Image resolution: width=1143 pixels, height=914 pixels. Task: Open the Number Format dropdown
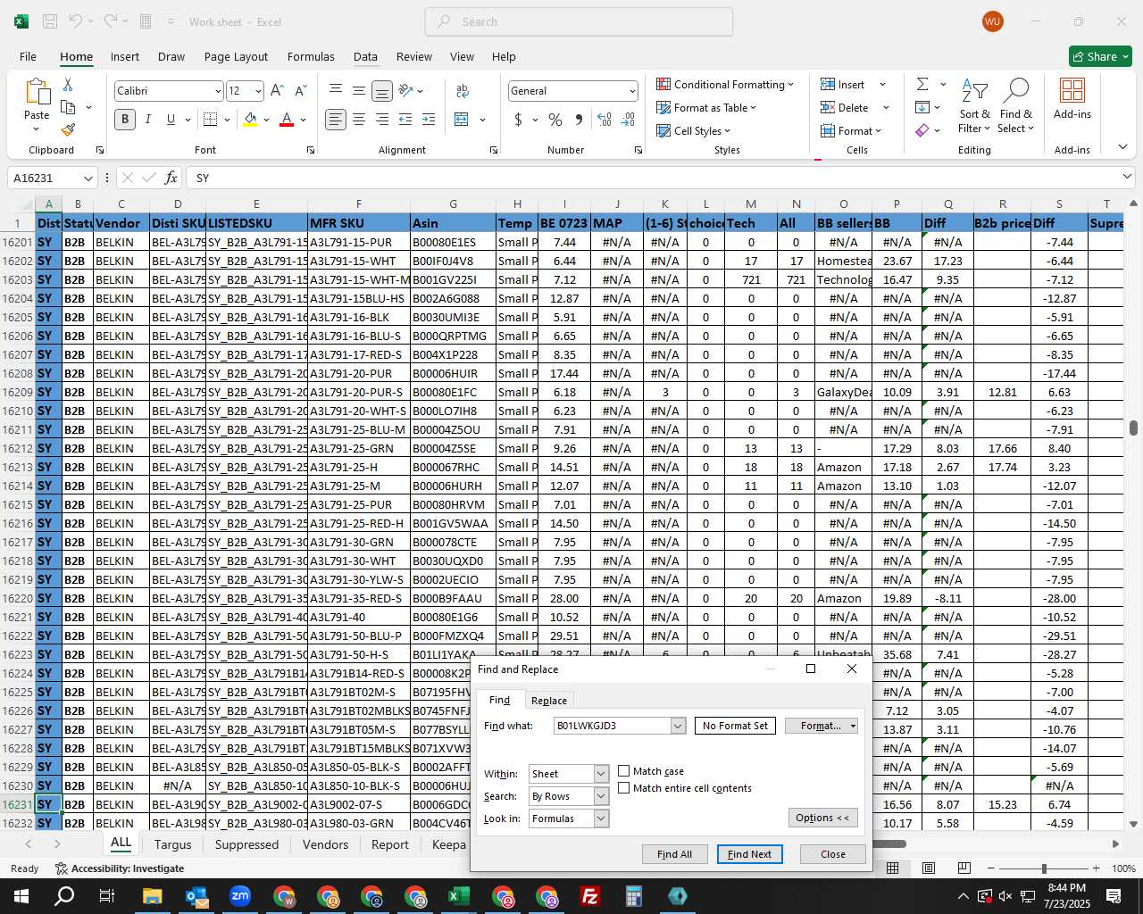click(x=632, y=91)
